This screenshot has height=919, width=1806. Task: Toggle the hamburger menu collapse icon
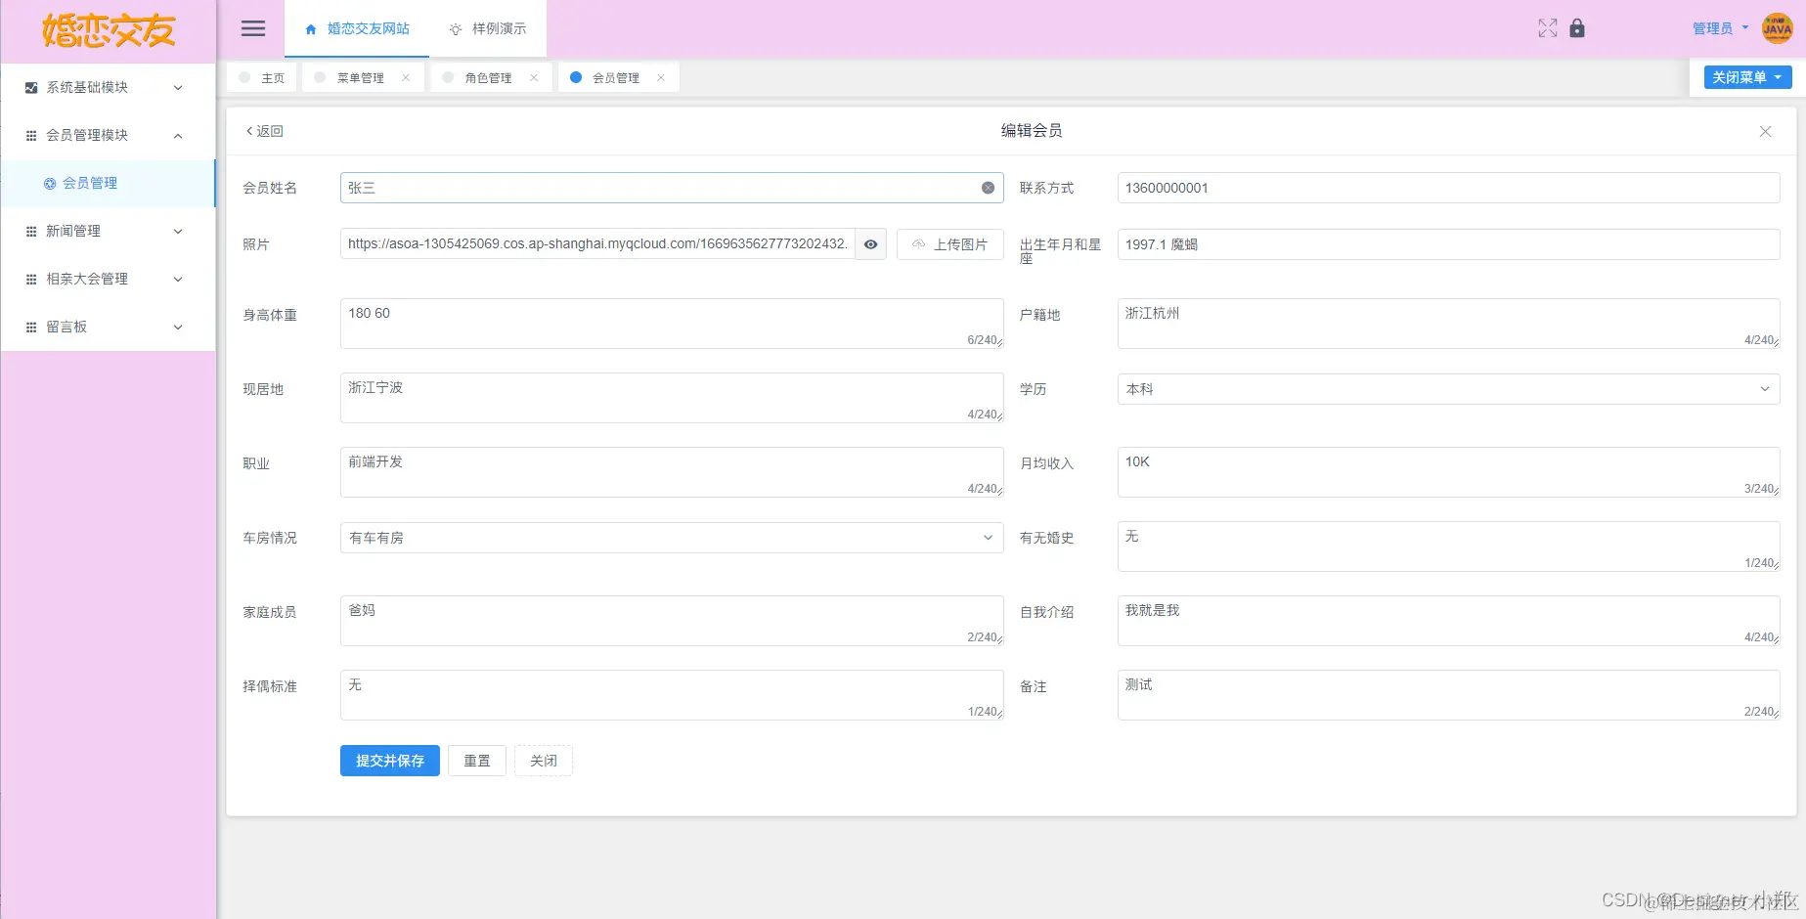click(x=253, y=28)
